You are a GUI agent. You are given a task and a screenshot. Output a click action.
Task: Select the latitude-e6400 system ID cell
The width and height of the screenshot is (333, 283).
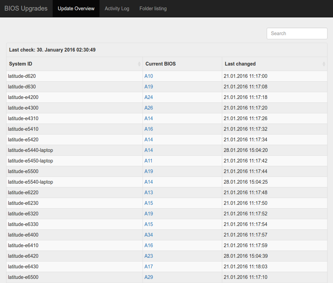tap(75, 235)
